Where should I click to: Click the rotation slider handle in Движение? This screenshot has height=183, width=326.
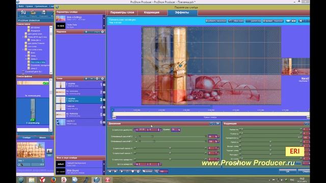coord(170,159)
